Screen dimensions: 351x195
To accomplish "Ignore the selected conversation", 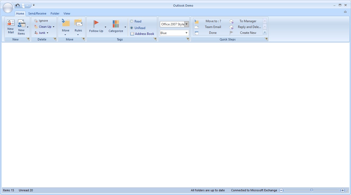I will [x=41, y=21].
